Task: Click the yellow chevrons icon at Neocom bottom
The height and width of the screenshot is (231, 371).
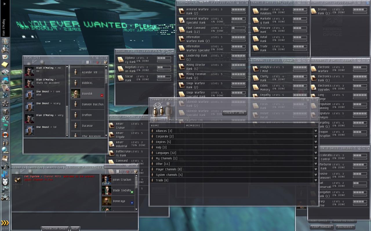Action: (x=5, y=223)
